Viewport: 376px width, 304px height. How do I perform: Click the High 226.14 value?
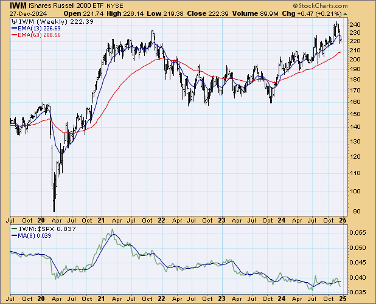(x=125, y=13)
